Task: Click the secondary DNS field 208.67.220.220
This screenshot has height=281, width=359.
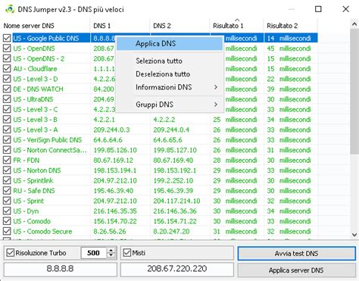Action: pos(177,269)
